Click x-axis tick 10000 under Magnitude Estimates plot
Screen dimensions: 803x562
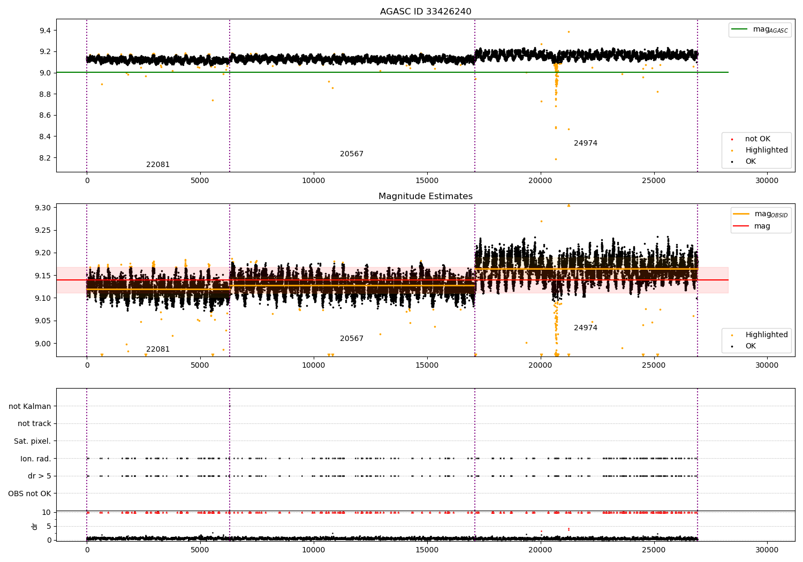pos(314,366)
